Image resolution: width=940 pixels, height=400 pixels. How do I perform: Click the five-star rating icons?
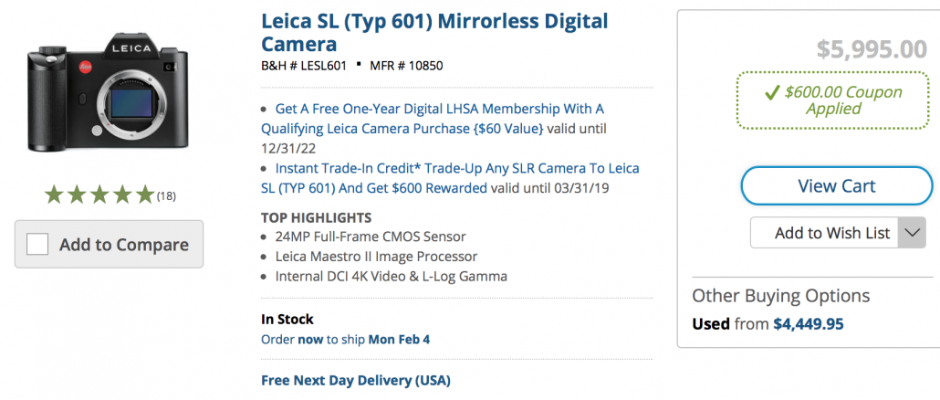(99, 195)
